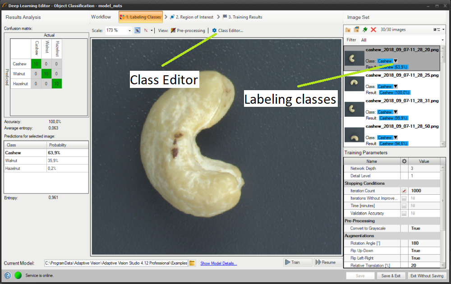
Task: Click the green pin icon in Image Set
Action: pos(365,30)
